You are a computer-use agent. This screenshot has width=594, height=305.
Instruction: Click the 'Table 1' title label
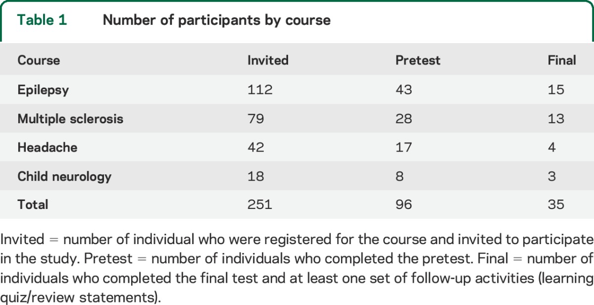pos(42,20)
